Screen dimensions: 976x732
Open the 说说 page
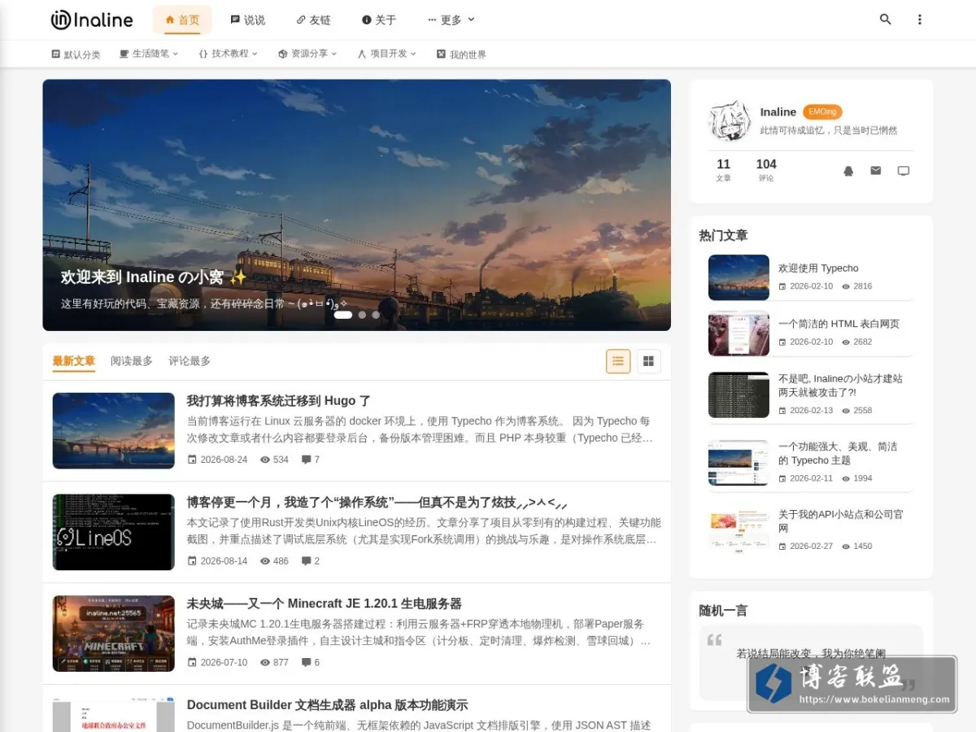coord(248,20)
